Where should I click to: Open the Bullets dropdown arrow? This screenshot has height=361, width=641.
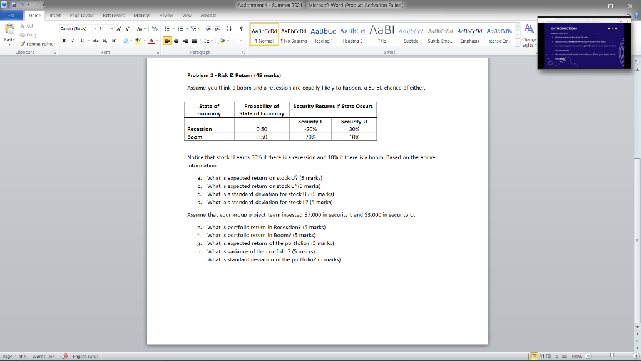coord(173,28)
